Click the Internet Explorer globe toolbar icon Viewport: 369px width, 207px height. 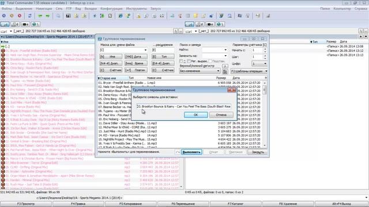click(x=121, y=16)
